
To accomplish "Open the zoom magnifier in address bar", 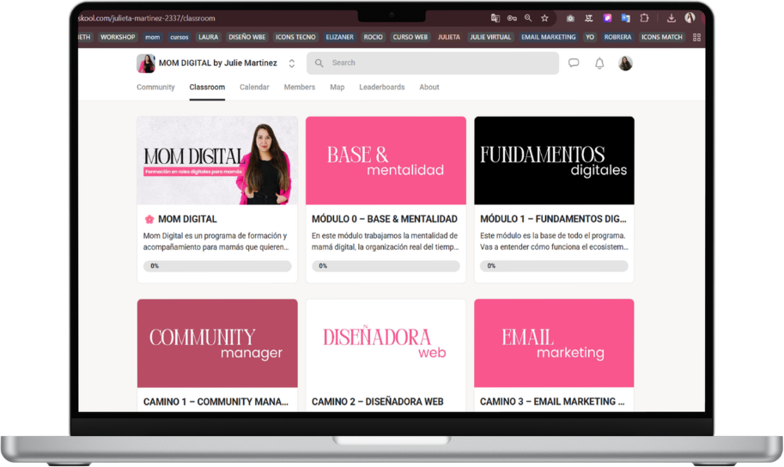I will pos(528,18).
